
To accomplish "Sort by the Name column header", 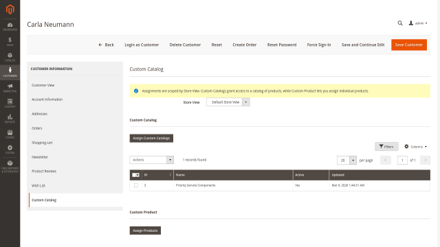I will pyautogui.click(x=233, y=175).
